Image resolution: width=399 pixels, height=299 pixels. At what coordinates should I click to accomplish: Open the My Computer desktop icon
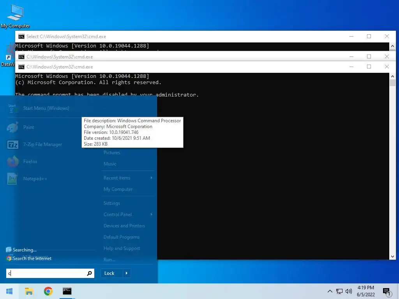pos(15,16)
